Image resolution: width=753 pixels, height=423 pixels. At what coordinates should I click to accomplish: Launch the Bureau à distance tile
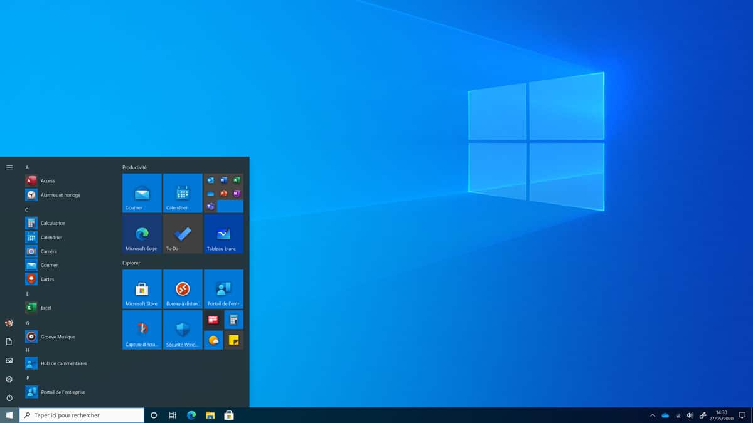(183, 289)
